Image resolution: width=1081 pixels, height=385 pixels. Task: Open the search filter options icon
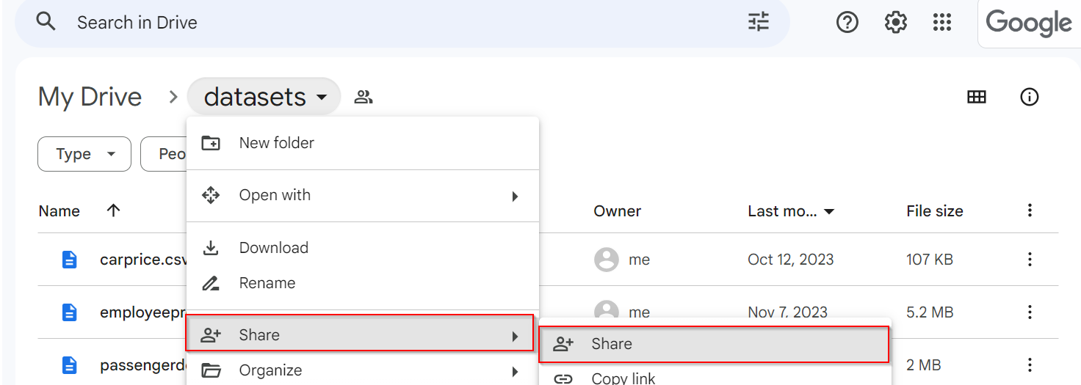point(759,23)
